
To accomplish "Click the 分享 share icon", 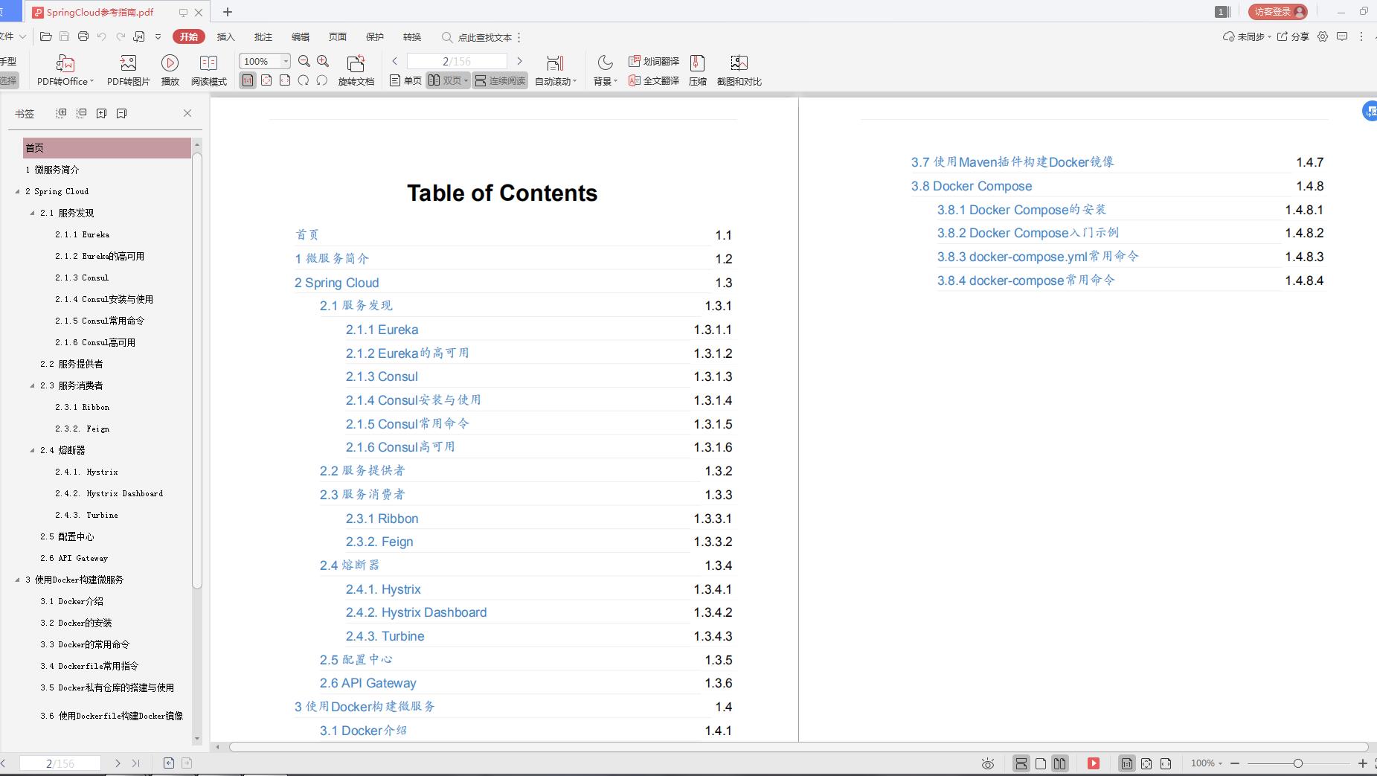I will [1293, 36].
